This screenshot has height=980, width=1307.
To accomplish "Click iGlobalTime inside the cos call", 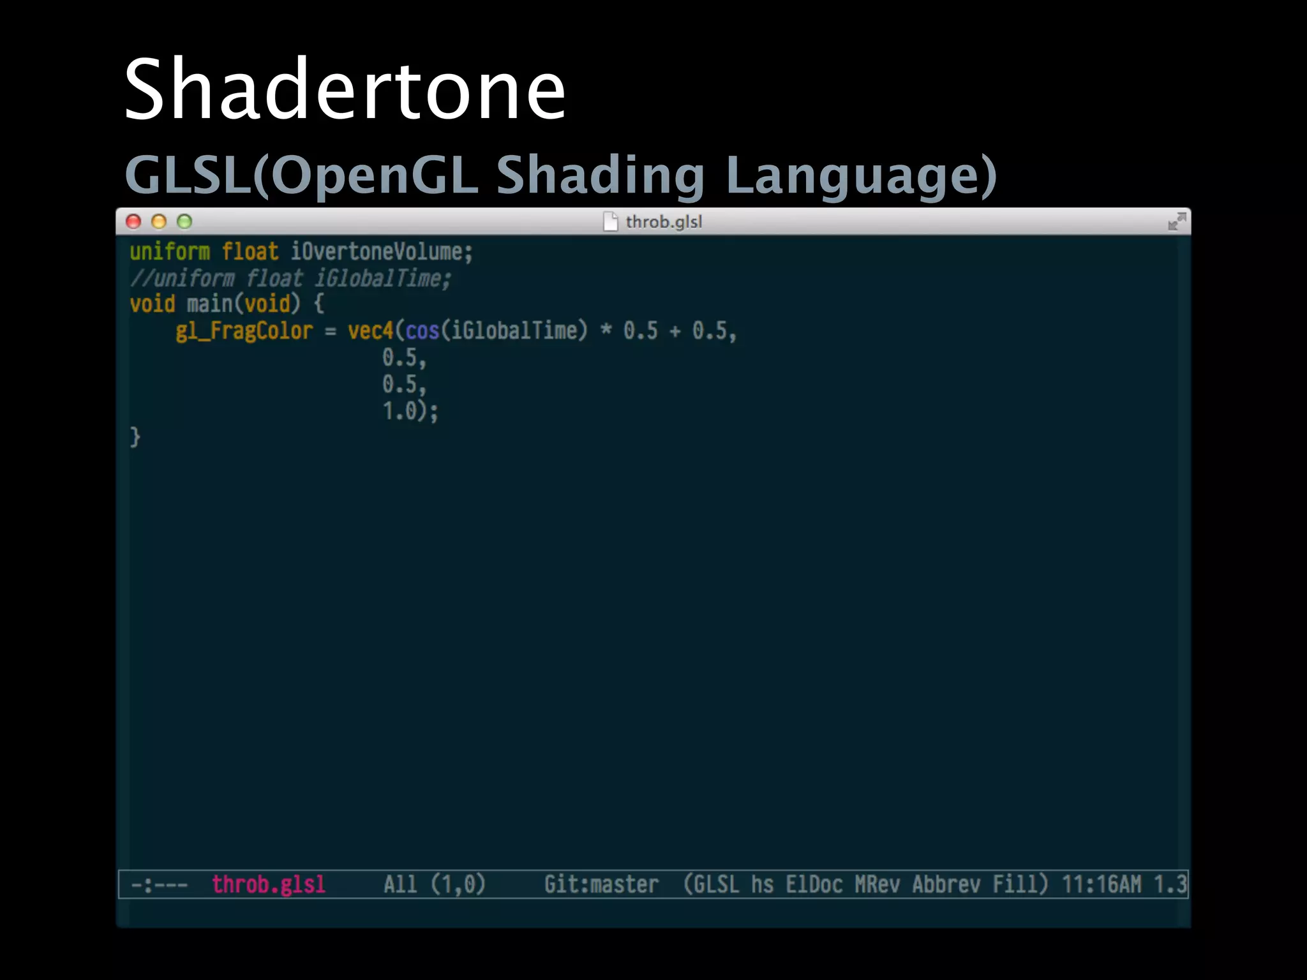I will [514, 331].
